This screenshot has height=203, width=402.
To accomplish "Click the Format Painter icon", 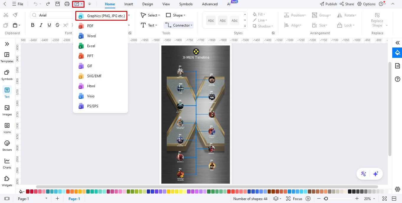I will [x=15, y=15].
